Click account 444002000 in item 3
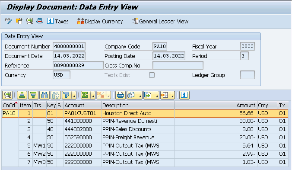Screen dimensions: 292x170 click(x=83, y=129)
